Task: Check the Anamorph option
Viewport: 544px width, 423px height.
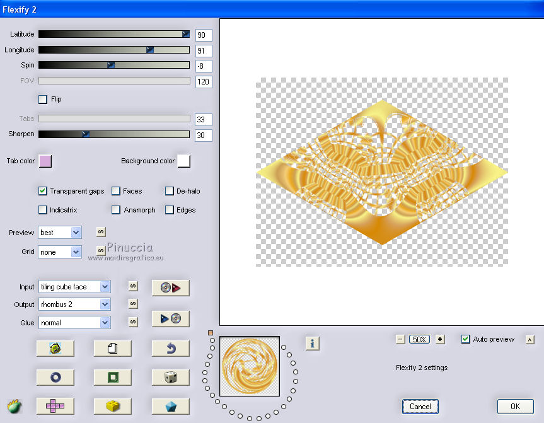Action: pyautogui.click(x=116, y=209)
